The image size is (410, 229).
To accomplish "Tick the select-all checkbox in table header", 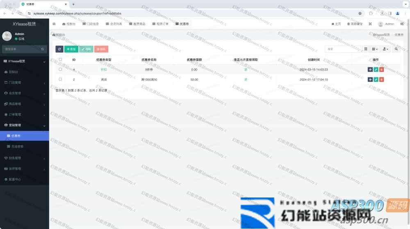I will 60,60.
